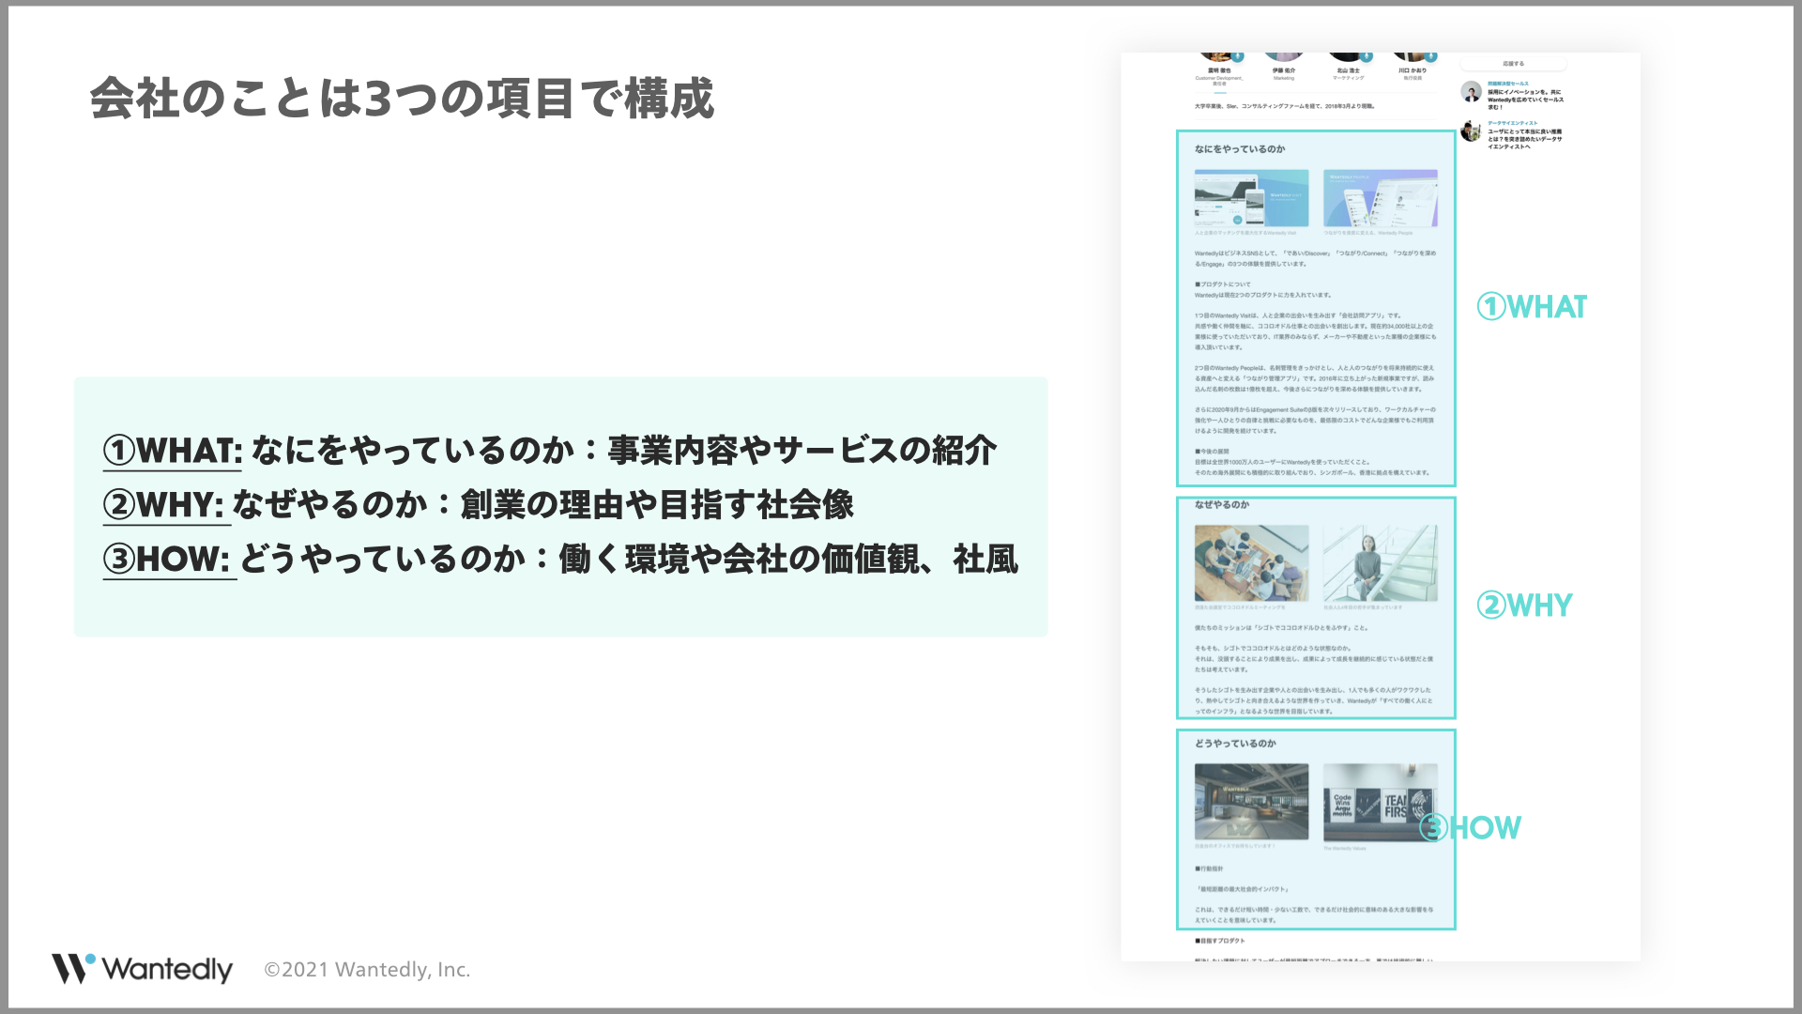1802x1014 pixels.
Task: Click the Wantedly Visit product image
Action: (1251, 198)
